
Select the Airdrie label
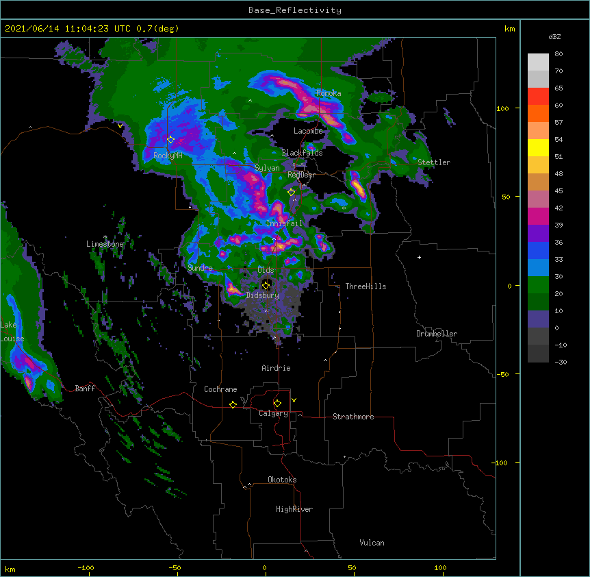pos(277,368)
